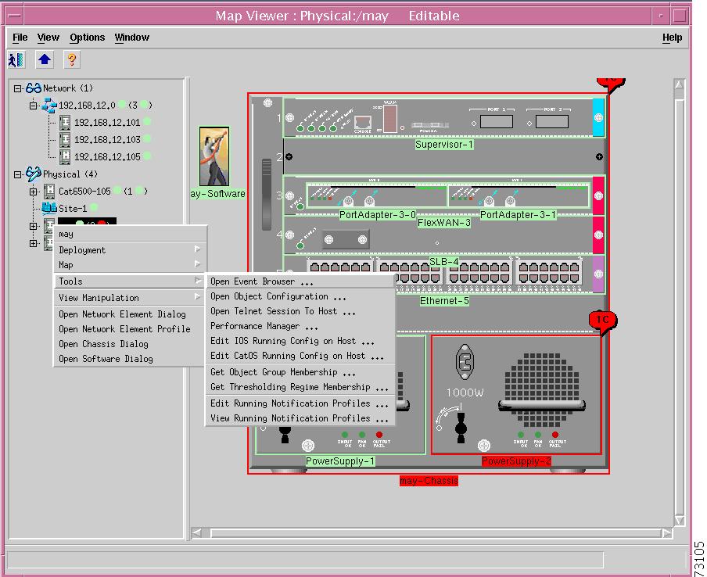Click the Supervisor-1 label
Screen dimensions: 707x577
click(444, 144)
